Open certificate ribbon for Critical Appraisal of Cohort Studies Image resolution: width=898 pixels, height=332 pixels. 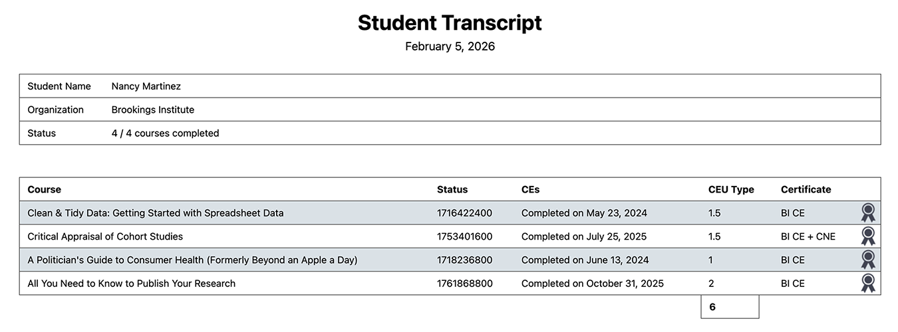[867, 236]
